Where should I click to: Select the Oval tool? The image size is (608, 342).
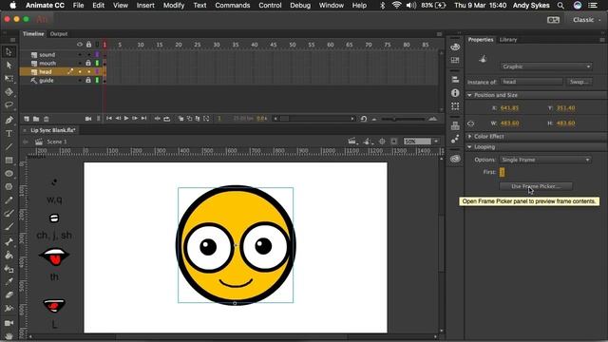point(9,173)
